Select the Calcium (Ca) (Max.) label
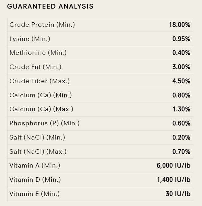202x206 pixels. point(41,109)
